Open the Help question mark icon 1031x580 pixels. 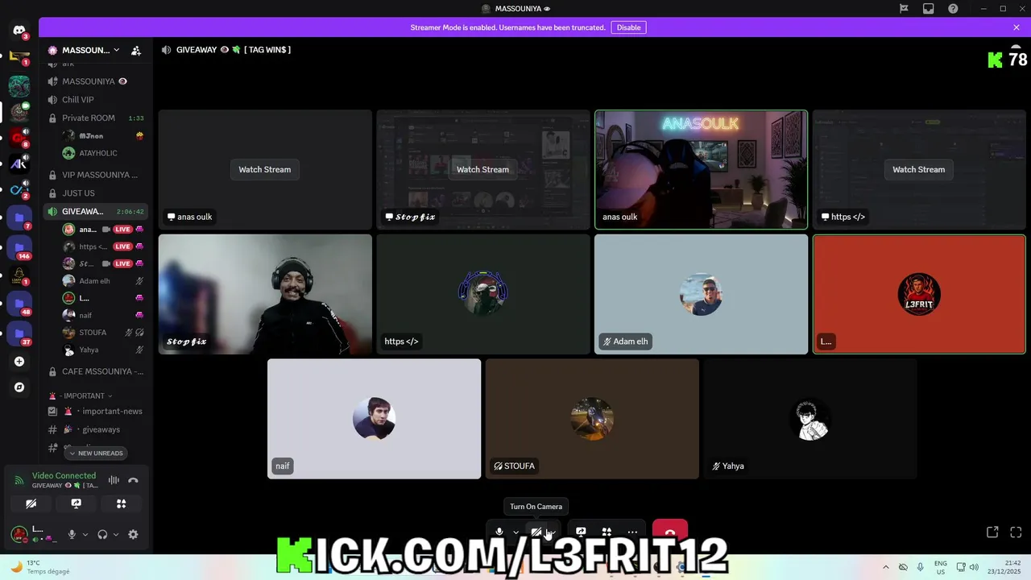coord(954,9)
